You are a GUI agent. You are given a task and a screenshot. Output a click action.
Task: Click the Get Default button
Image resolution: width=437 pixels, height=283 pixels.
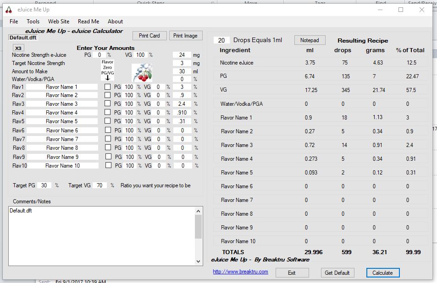tap(337, 272)
